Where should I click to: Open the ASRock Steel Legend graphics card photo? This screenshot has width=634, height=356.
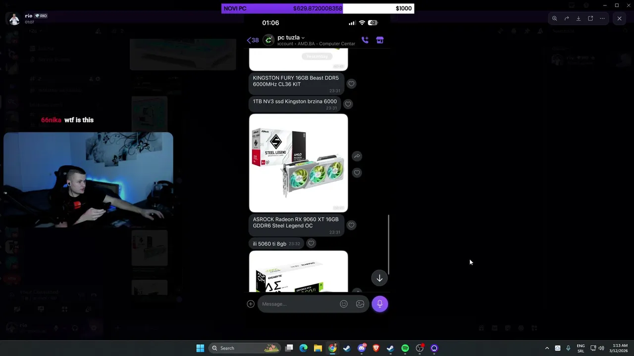click(x=298, y=163)
